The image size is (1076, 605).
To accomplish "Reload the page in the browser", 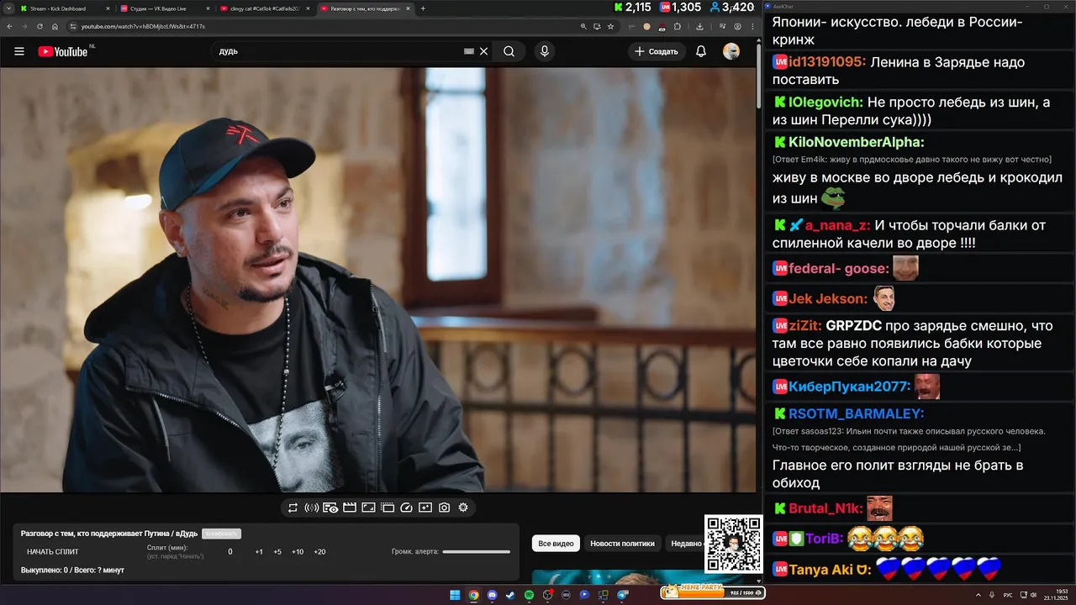I will pyautogui.click(x=40, y=26).
